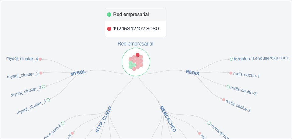The height and width of the screenshot is (139, 292).
Task: Click the mysql_cluster_3 node dot
Action: tap(41, 73)
